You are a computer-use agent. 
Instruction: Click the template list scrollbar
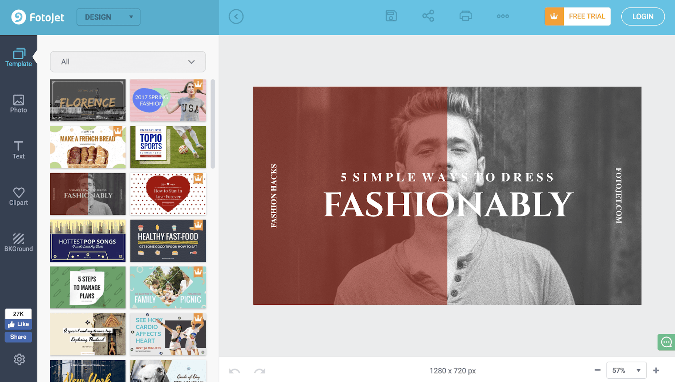[213, 124]
